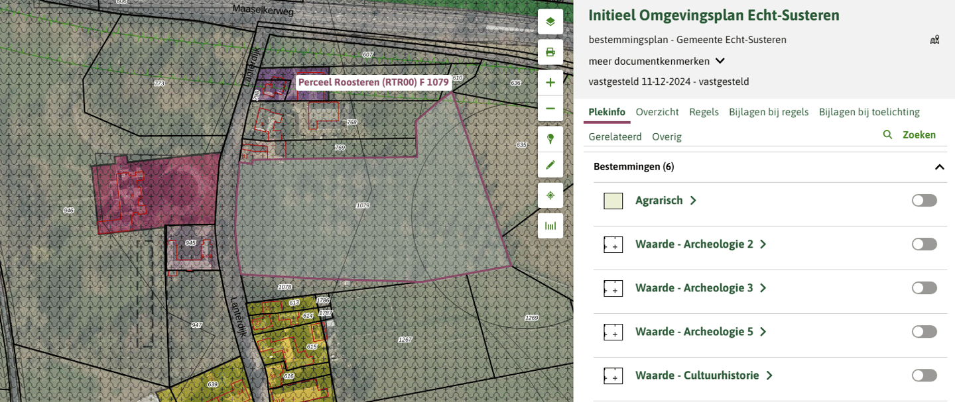Viewport: 955px width, 402px height.
Task: Open the Waarde - Archeologie 2 chevron
Action: click(763, 244)
